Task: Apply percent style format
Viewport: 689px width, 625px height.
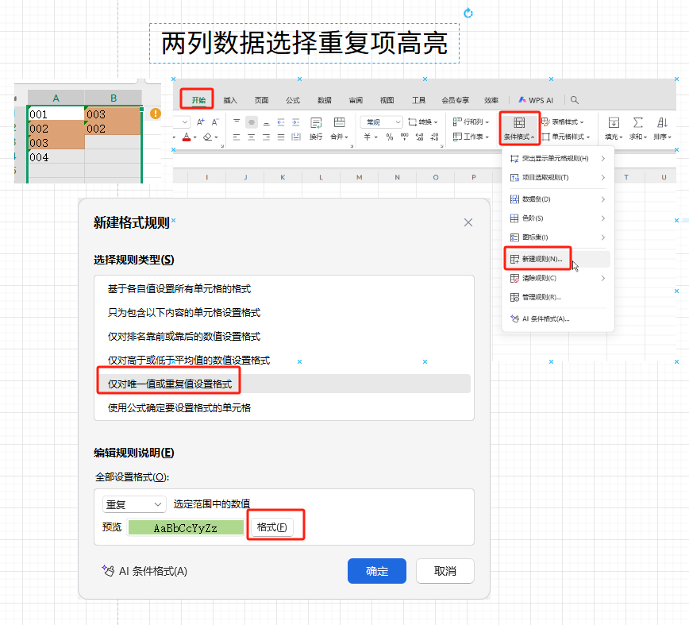Action: [389, 137]
